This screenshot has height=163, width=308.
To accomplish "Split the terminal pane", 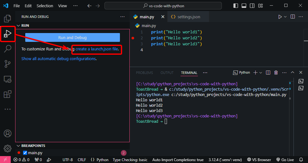I will (268, 73).
